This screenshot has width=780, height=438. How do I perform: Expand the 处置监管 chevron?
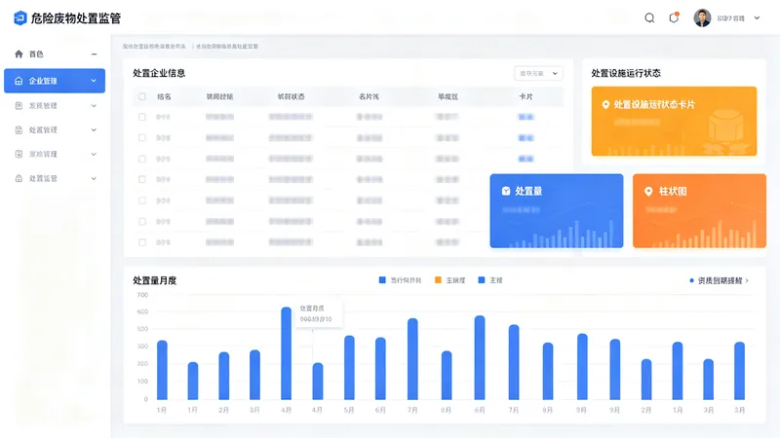(94, 178)
